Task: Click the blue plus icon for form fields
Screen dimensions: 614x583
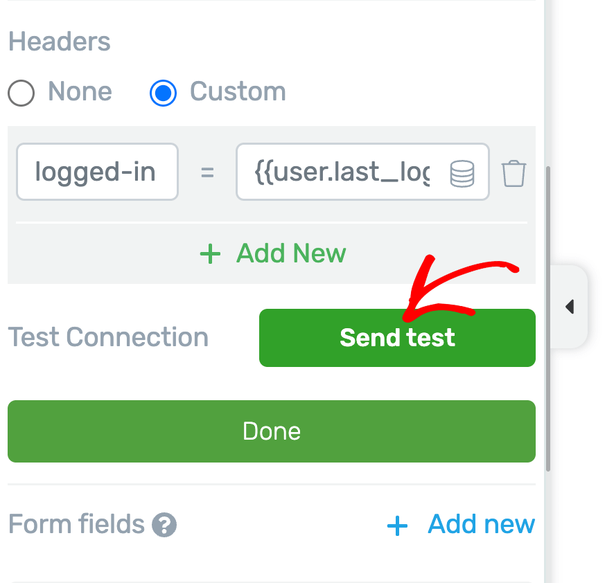Action: click(397, 526)
